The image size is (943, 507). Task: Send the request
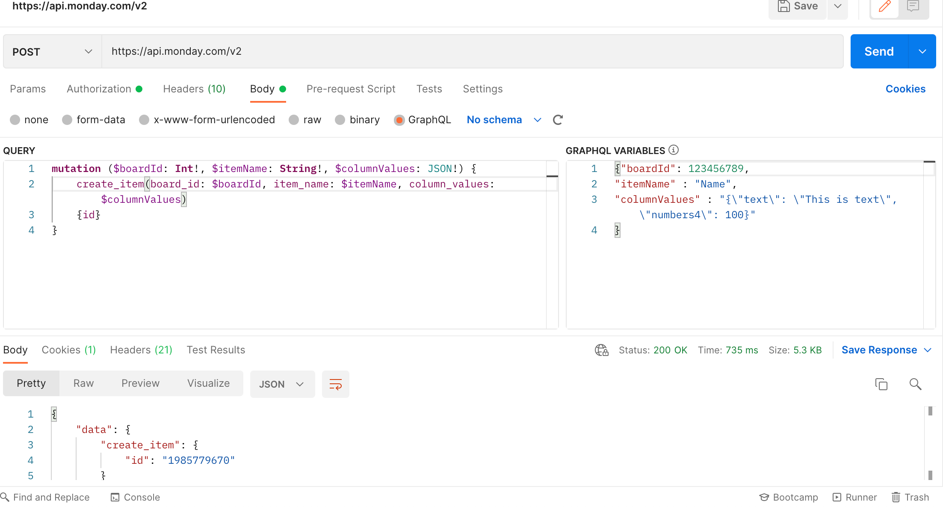point(879,51)
